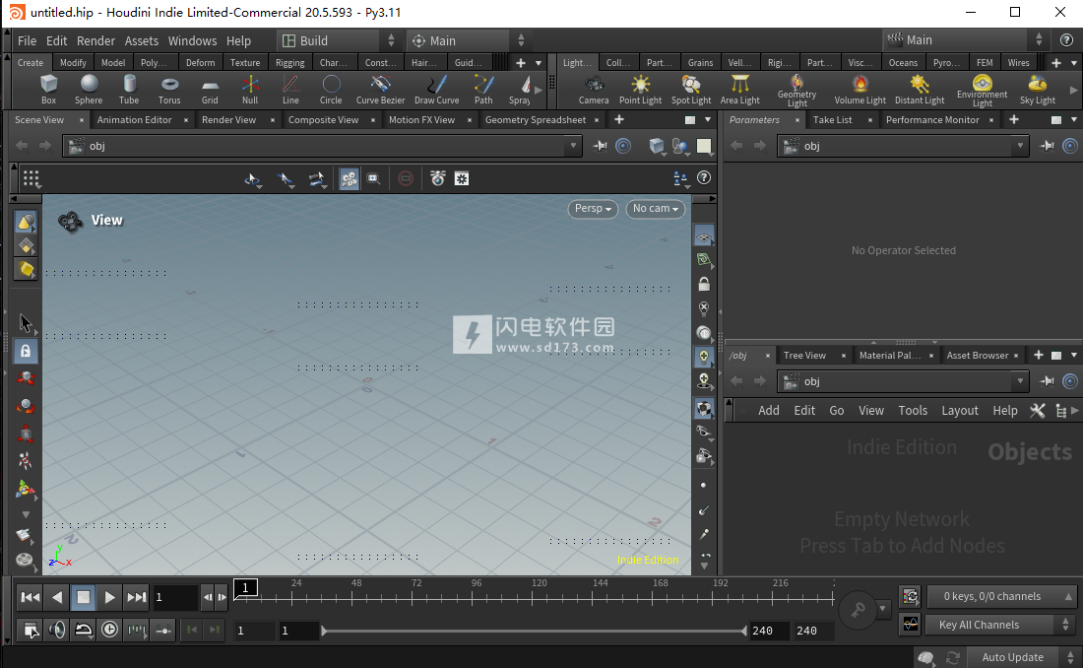
Task: Add a Sky Light
Action: click(1038, 90)
